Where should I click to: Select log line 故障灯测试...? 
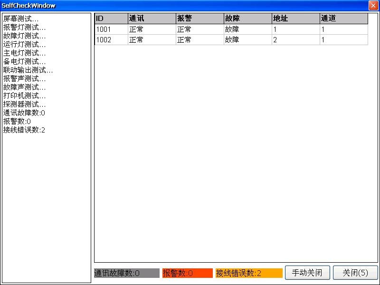coord(24,36)
